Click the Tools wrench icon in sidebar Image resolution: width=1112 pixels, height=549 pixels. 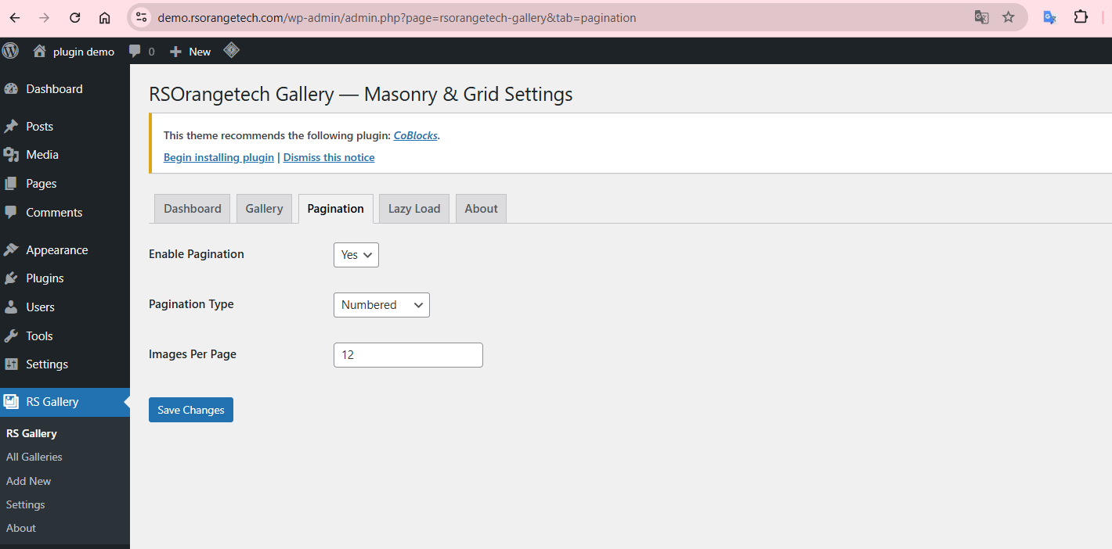pos(11,336)
